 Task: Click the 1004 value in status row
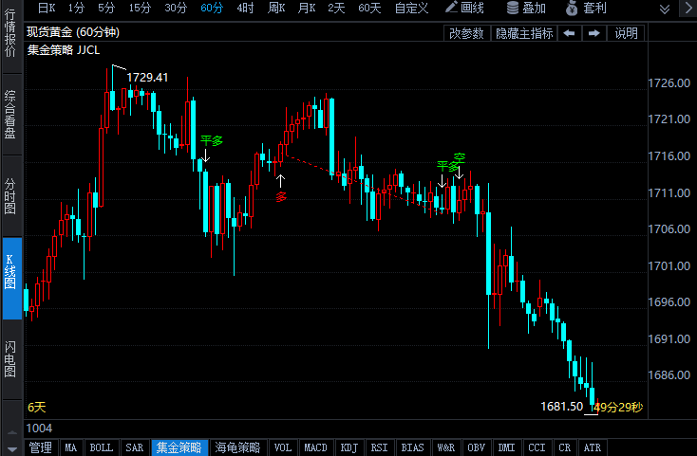click(x=39, y=429)
